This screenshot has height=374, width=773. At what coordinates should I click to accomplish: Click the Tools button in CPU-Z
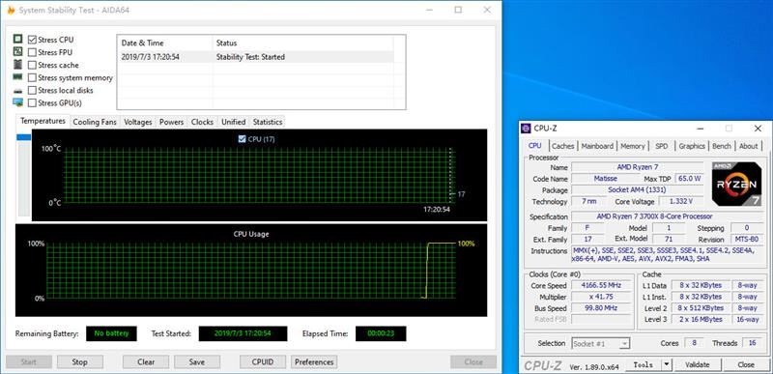pos(644,364)
